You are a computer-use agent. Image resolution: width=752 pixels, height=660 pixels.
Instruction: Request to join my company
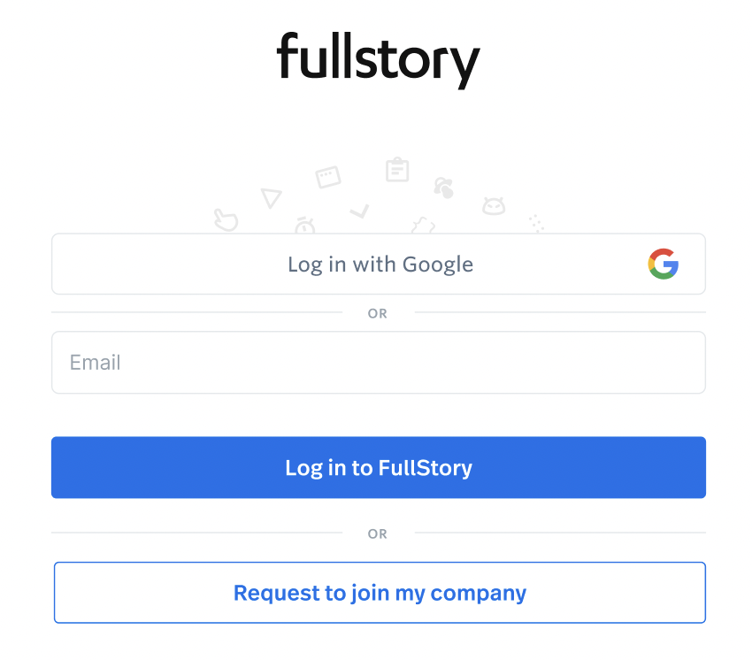(x=380, y=593)
